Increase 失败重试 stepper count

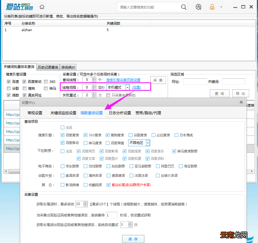[94, 94]
